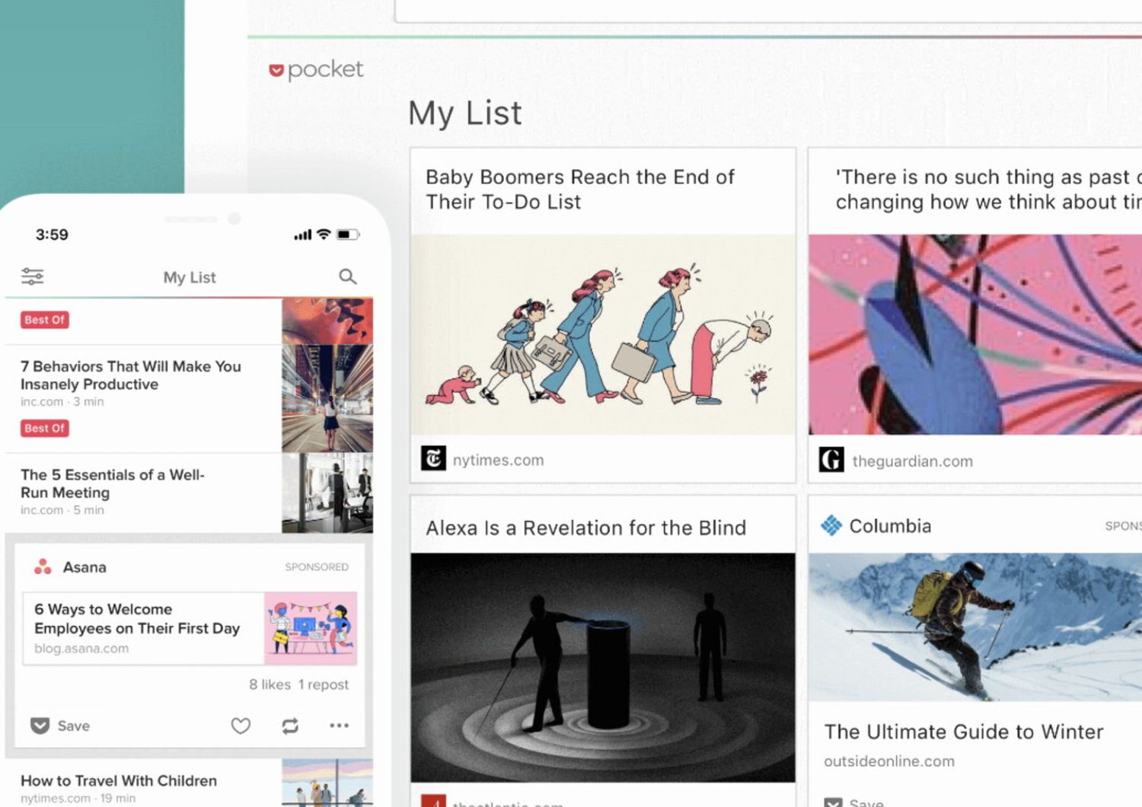Tap the cellular signal bars in the phone
The width and height of the screenshot is (1142, 807).
pyautogui.click(x=302, y=234)
